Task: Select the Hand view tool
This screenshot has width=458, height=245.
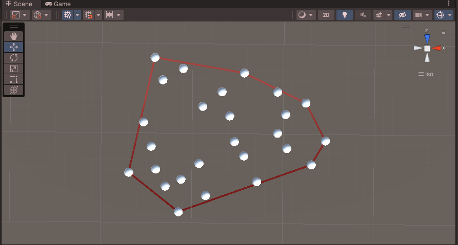Action: click(14, 36)
